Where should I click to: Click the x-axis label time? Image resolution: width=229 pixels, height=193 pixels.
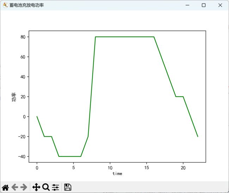(x=117, y=173)
